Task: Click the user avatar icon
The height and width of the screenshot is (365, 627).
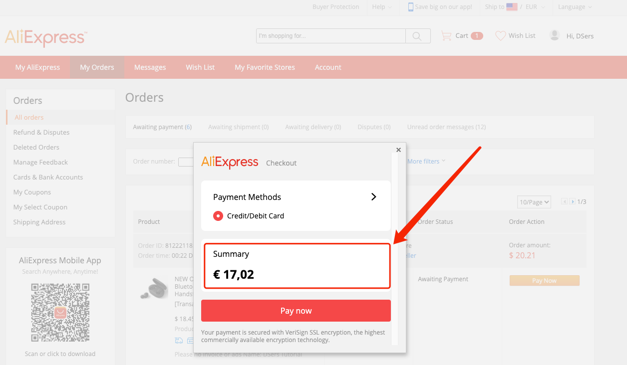Action: coord(554,35)
